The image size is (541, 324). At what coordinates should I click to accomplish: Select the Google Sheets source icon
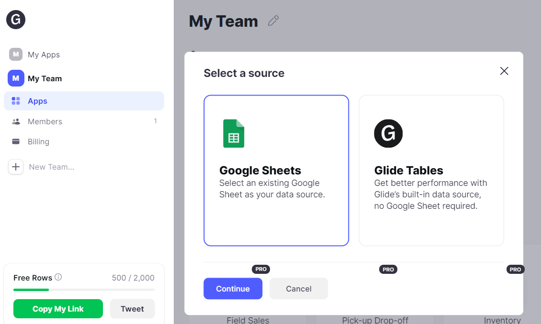pos(233,134)
